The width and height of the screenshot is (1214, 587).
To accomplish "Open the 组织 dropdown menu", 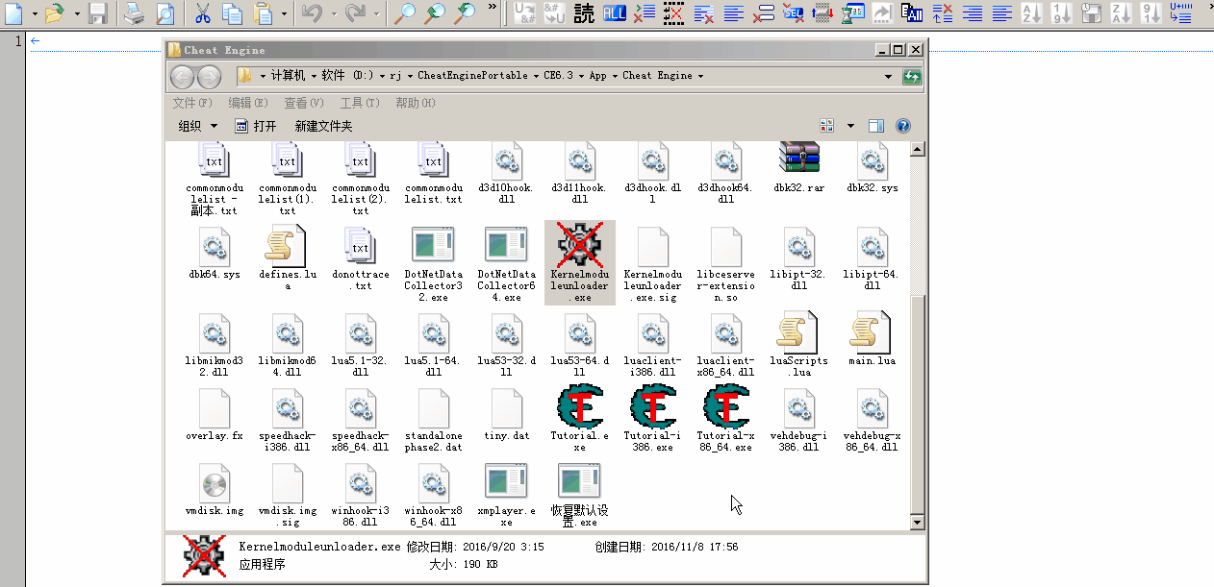I will click(x=198, y=126).
